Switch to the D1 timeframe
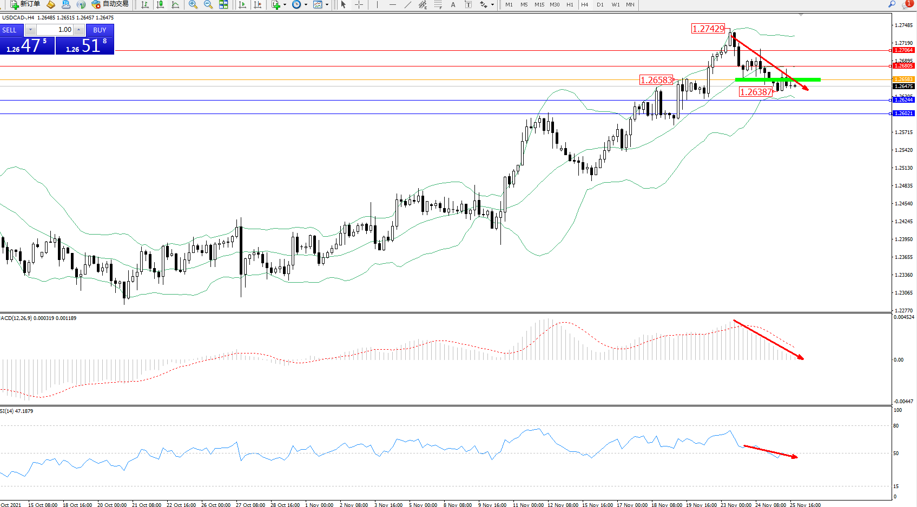Viewport: 917px width, 507px height. [x=600, y=4]
